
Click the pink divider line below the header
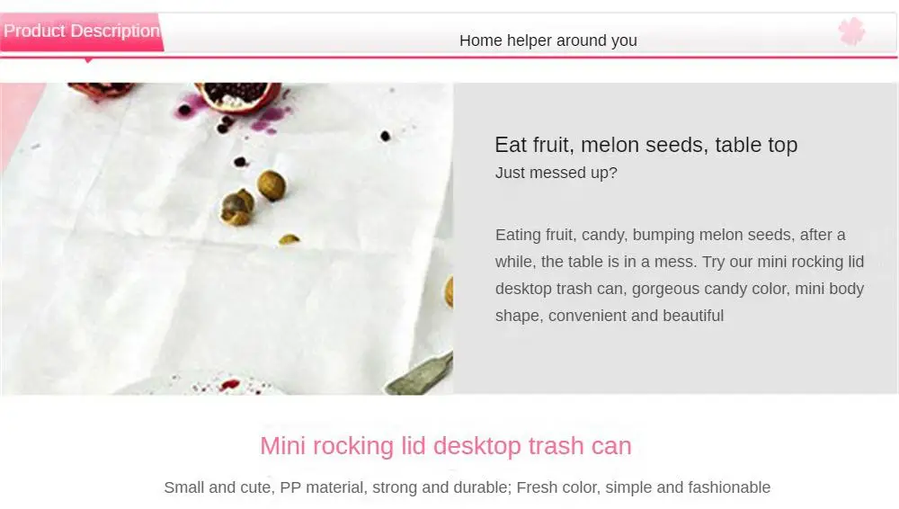[x=449, y=58]
